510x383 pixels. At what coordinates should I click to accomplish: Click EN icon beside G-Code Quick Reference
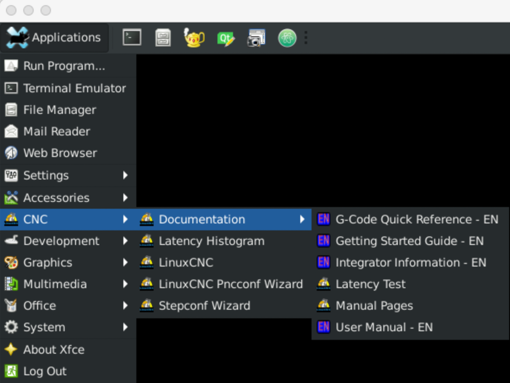pos(323,220)
